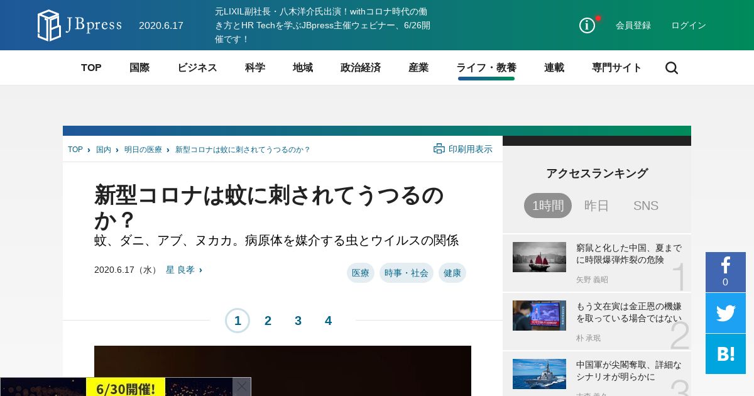The height and width of the screenshot is (396, 754).
Task: Go to 国内 in the breadcrumb
Action: (x=104, y=150)
